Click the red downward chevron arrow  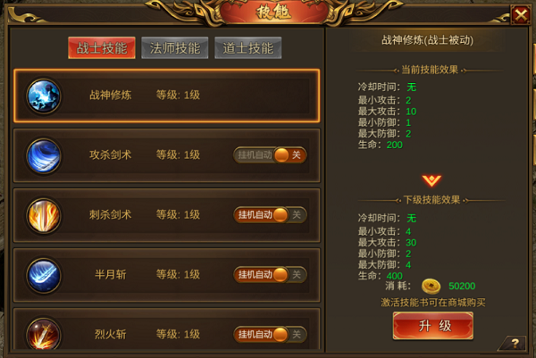click(431, 180)
